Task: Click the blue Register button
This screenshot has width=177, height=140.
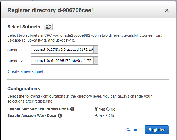Action: [157, 130]
